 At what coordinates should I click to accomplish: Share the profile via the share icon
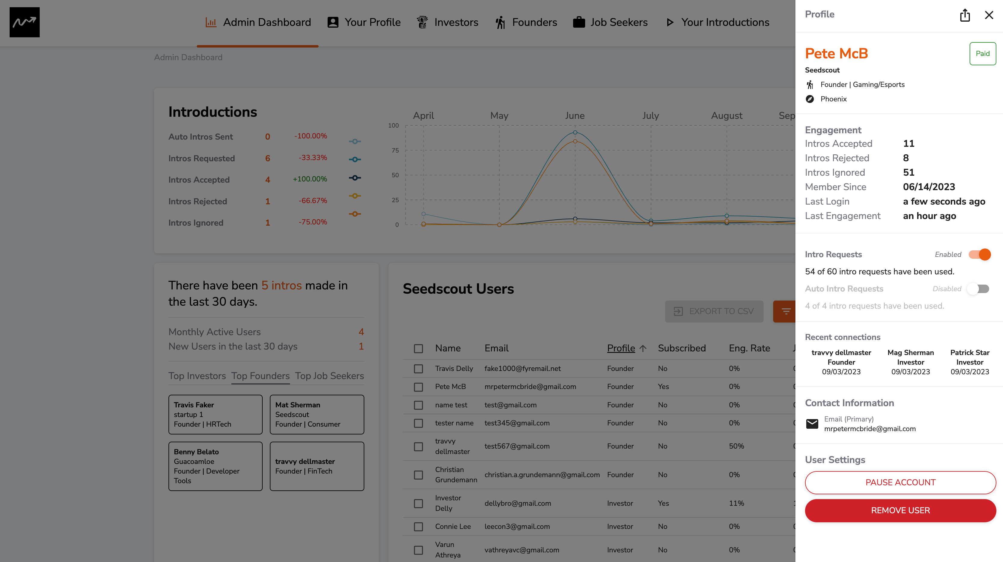965,15
